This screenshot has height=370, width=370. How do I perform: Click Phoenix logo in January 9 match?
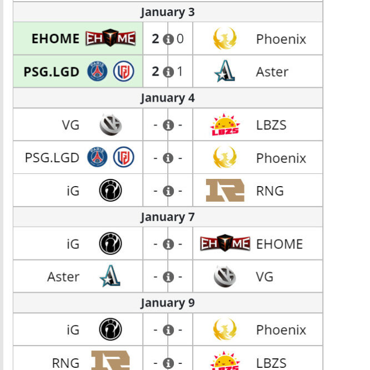[224, 329]
